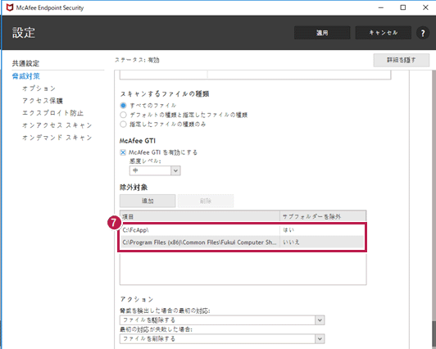Viewport: 436px width, 349px height.
Task: Click the 適用 apply button
Action: tap(322, 33)
